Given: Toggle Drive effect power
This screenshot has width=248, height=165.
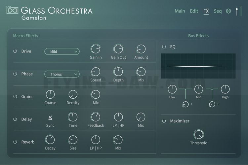Looking at the screenshot, I should click(x=15, y=51).
